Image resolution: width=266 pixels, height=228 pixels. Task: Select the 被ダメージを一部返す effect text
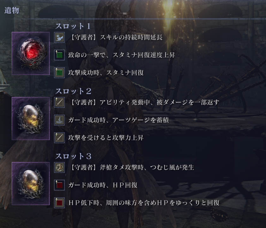click(x=188, y=102)
